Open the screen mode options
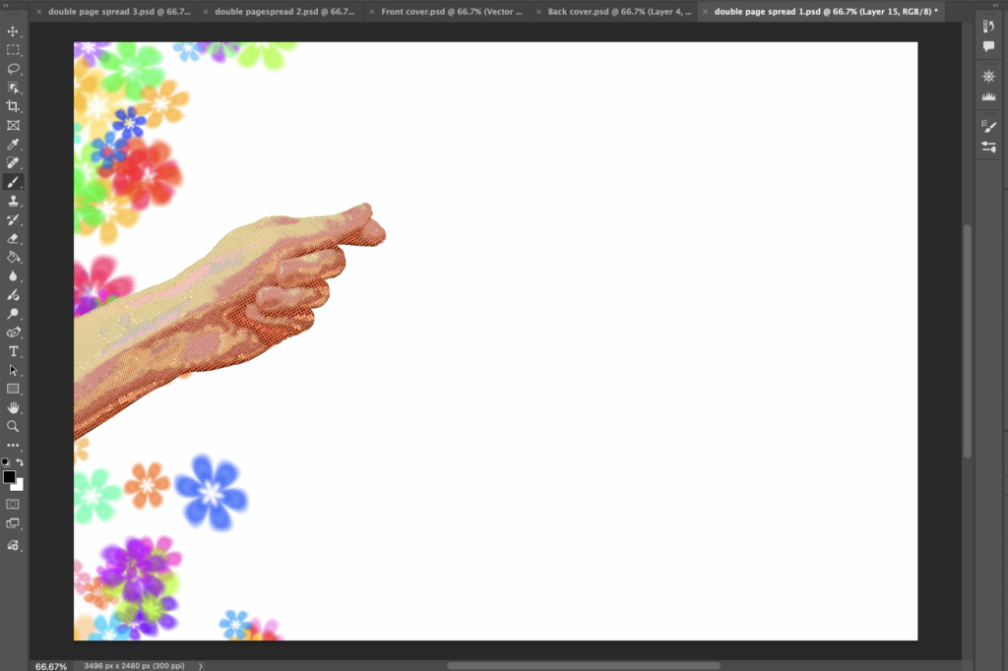This screenshot has width=1008, height=671. (13, 523)
